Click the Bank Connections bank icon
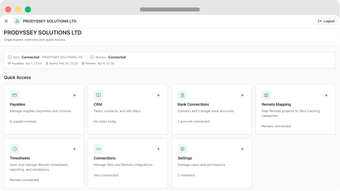This screenshot has height=191, width=340. (182, 95)
